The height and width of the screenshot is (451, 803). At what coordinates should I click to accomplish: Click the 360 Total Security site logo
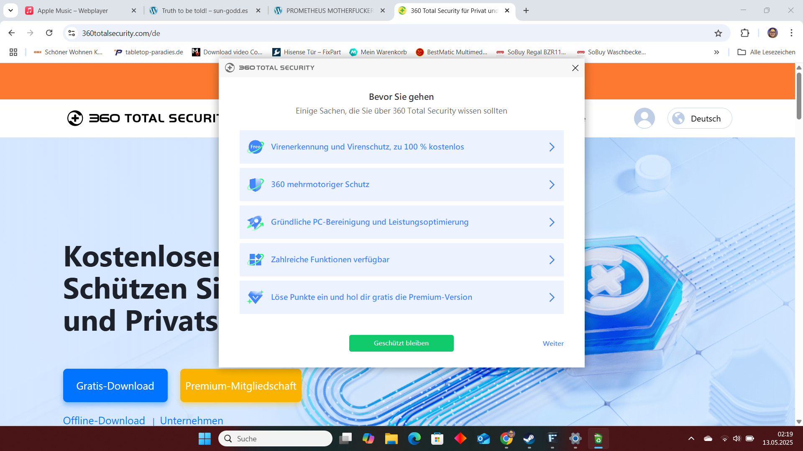coord(143,118)
